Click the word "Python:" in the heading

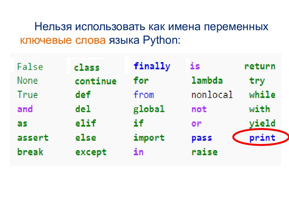[161, 40]
